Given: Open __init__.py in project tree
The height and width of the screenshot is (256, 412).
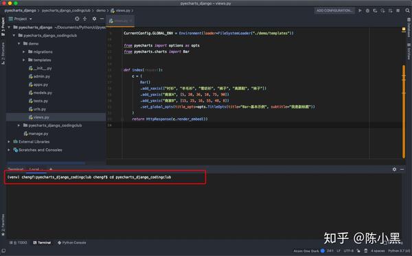Looking at the screenshot, I should click(x=41, y=68).
